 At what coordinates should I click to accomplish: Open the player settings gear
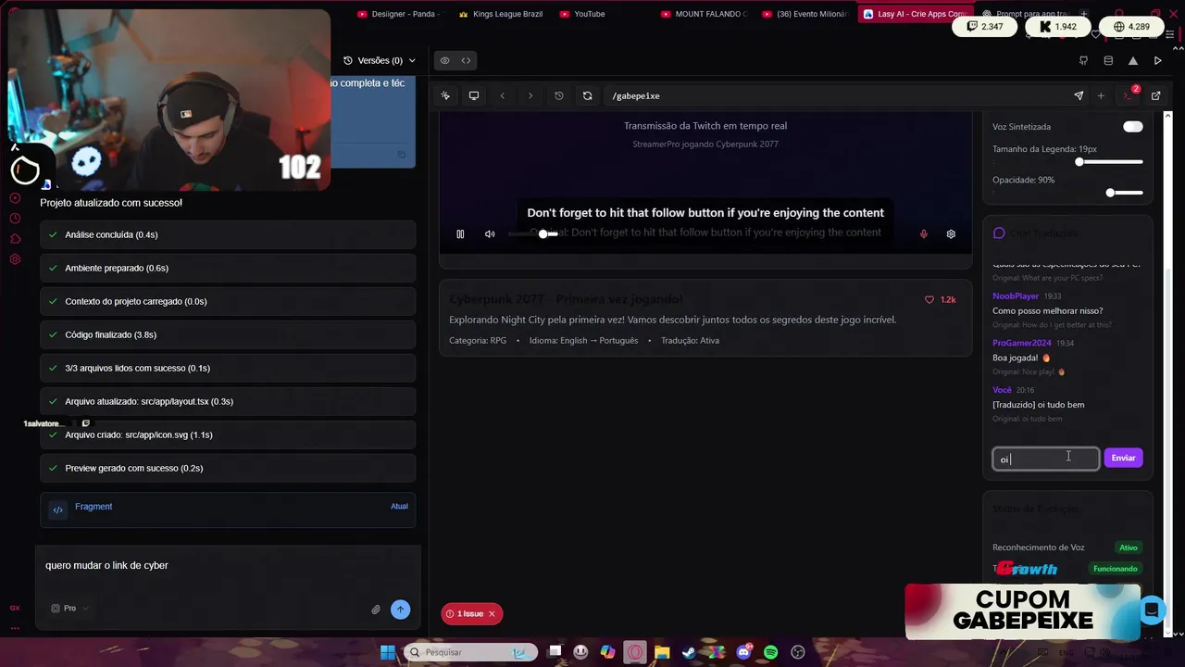coord(951,234)
